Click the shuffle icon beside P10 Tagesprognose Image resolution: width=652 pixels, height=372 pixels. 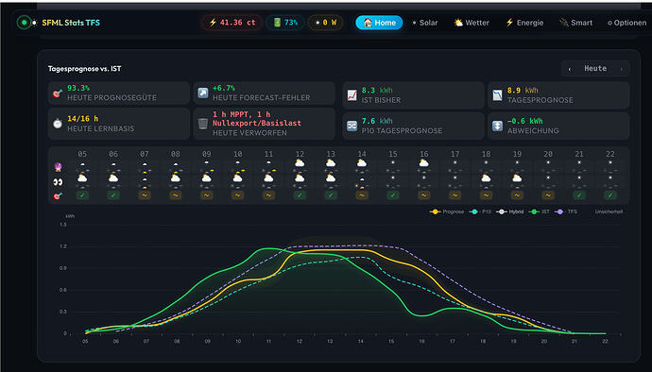click(x=352, y=126)
